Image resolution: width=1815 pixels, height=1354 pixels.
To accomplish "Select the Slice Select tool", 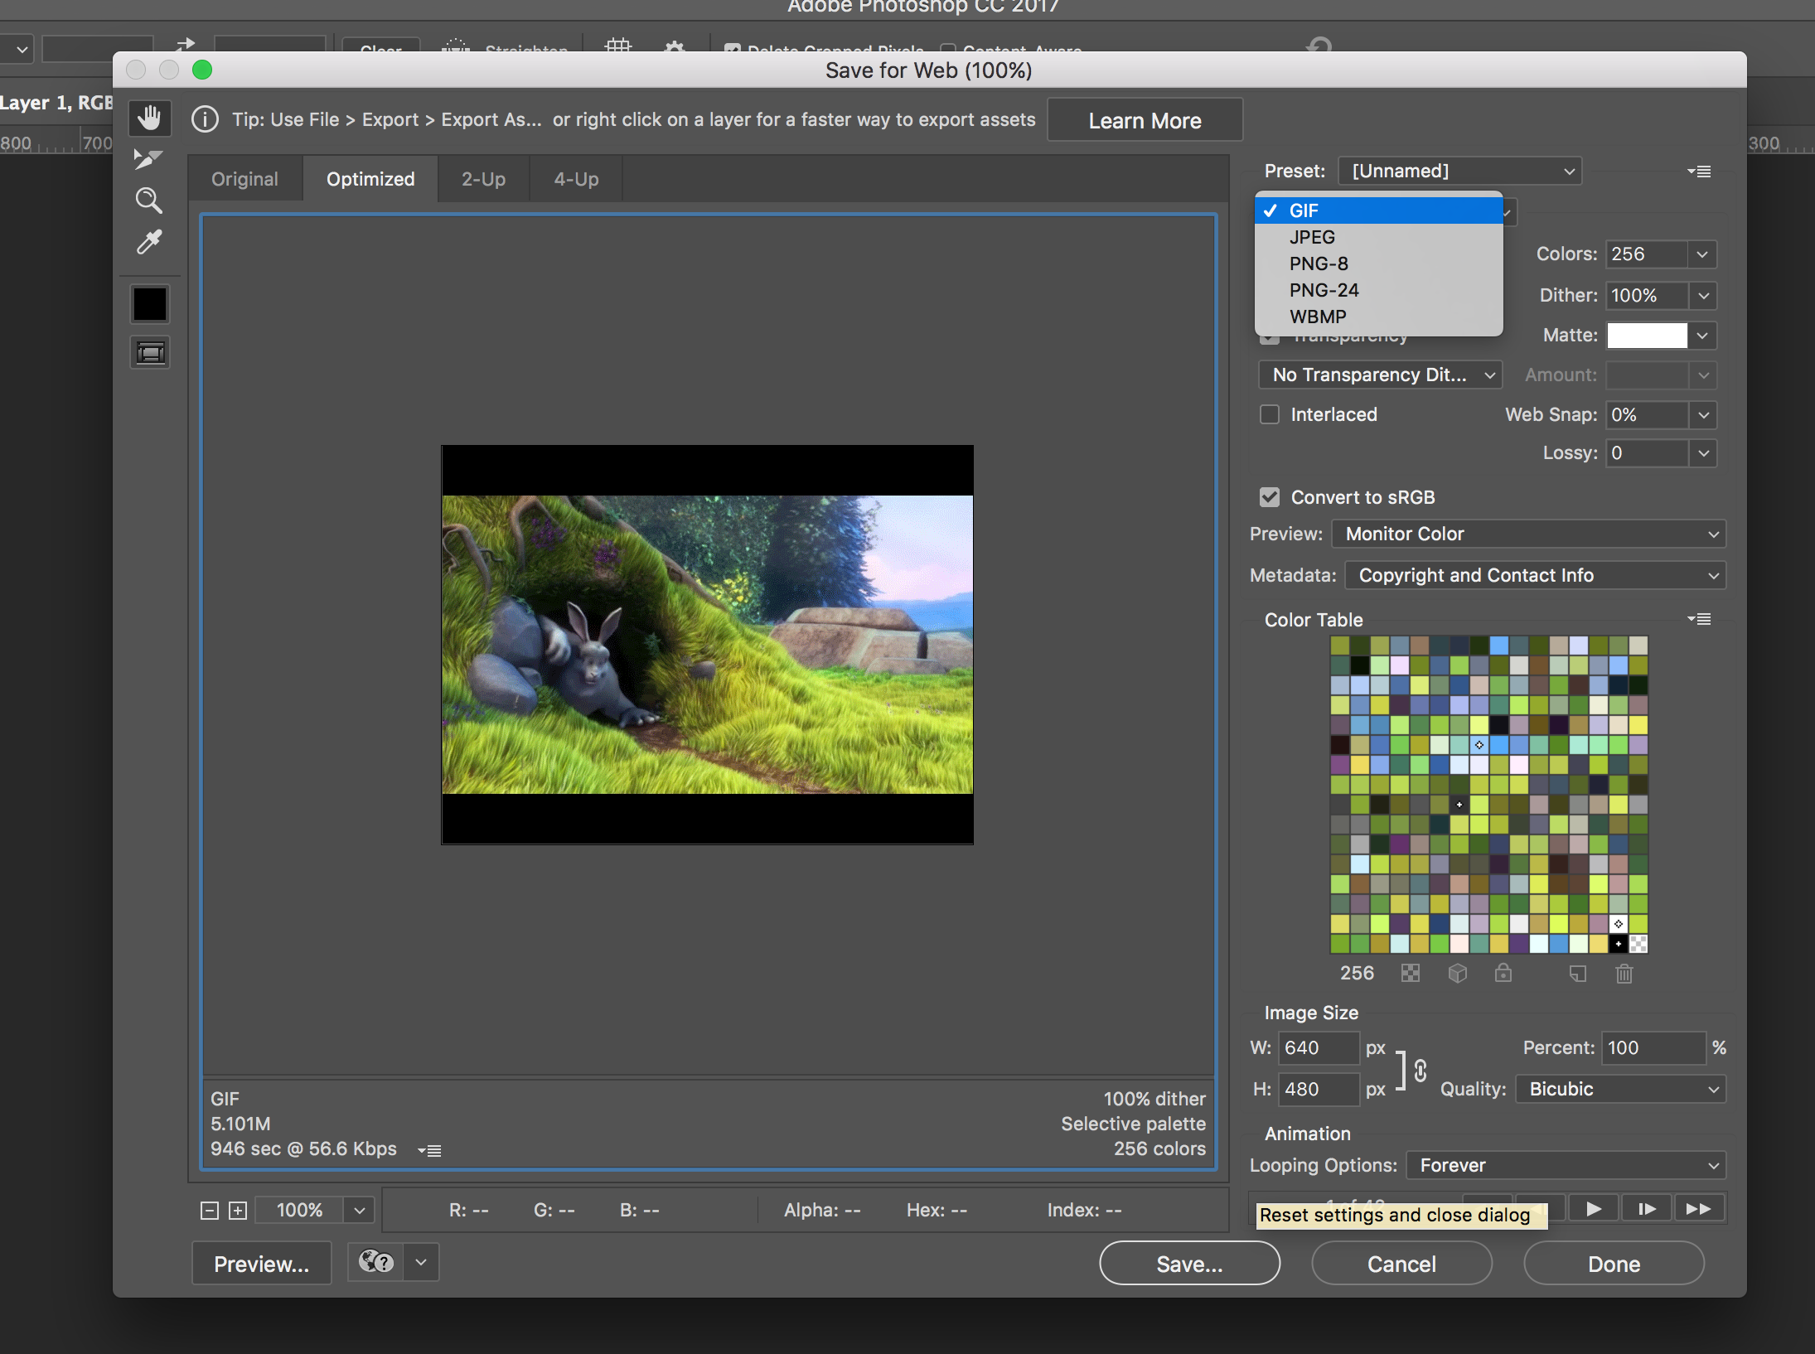I will [x=148, y=159].
